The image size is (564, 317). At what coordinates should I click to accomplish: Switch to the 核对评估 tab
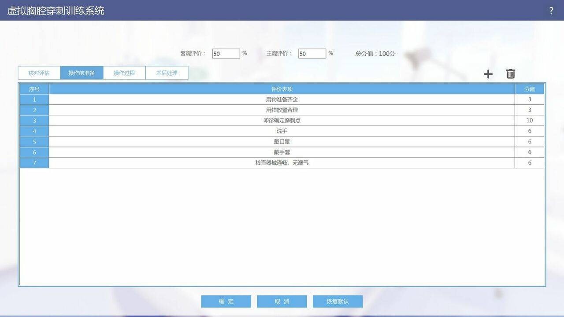pyautogui.click(x=39, y=73)
